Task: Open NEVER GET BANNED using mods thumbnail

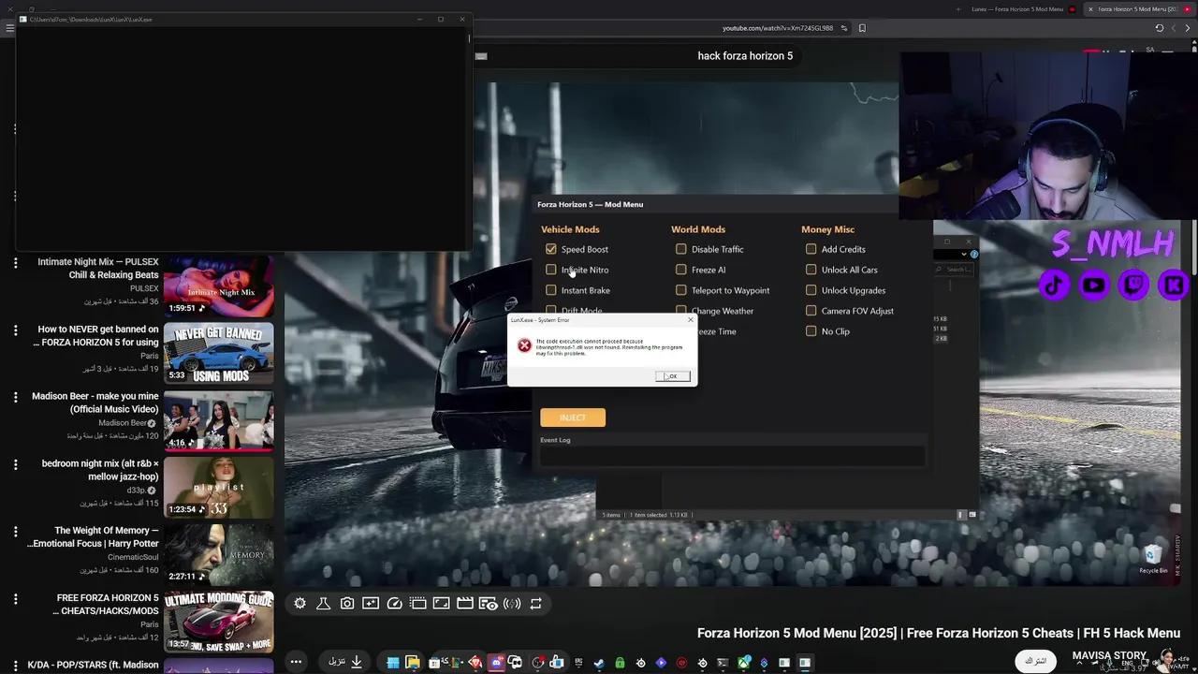Action: point(219,354)
